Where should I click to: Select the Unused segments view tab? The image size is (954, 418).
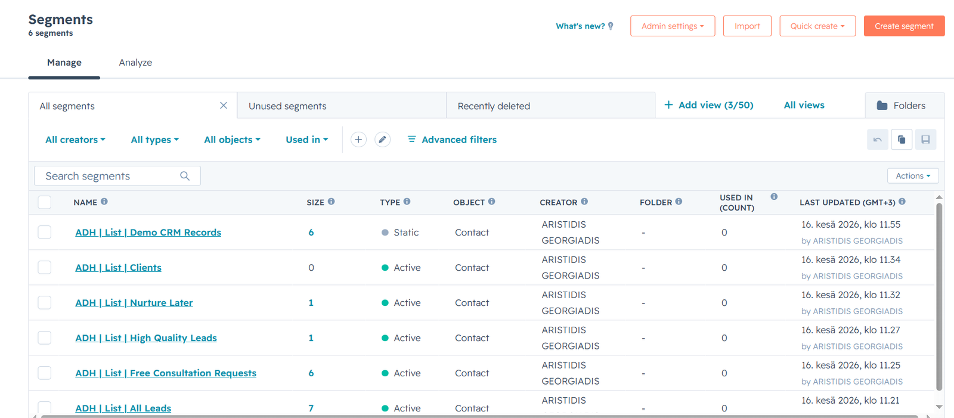[x=342, y=106]
